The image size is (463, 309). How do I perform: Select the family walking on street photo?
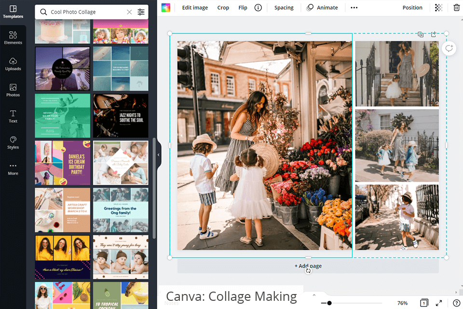397,145
